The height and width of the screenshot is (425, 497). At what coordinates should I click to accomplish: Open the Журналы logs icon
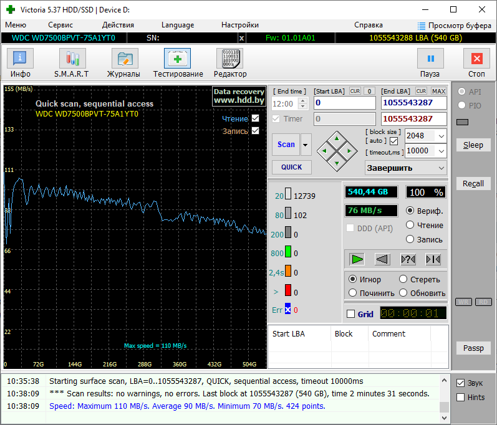pos(124,59)
